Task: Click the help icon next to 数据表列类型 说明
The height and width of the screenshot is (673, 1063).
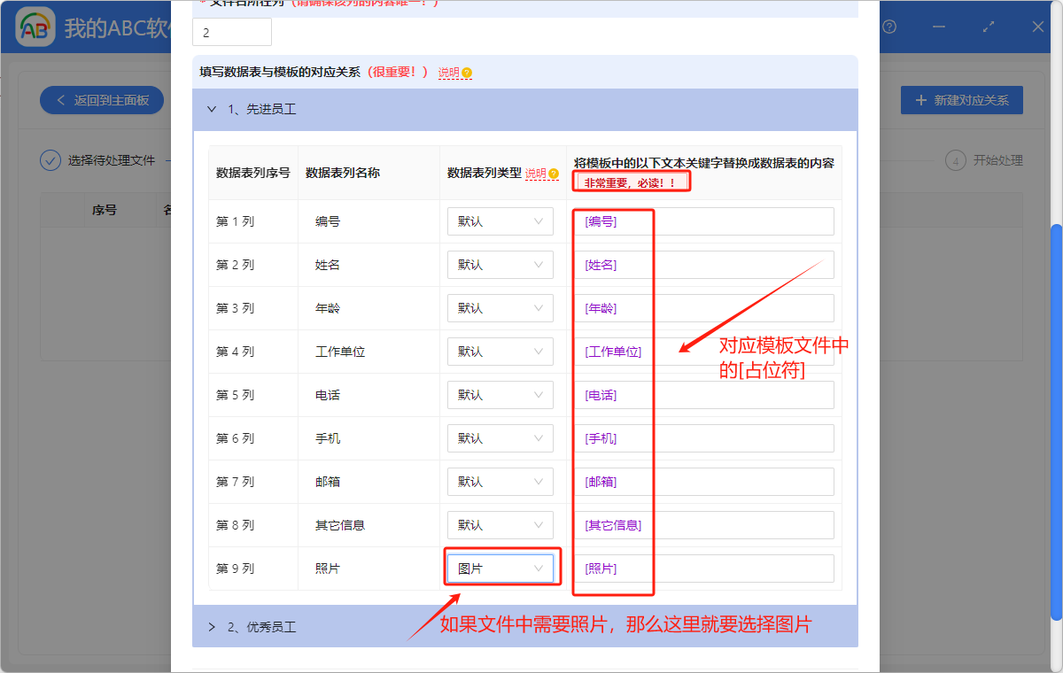Action: click(x=555, y=174)
